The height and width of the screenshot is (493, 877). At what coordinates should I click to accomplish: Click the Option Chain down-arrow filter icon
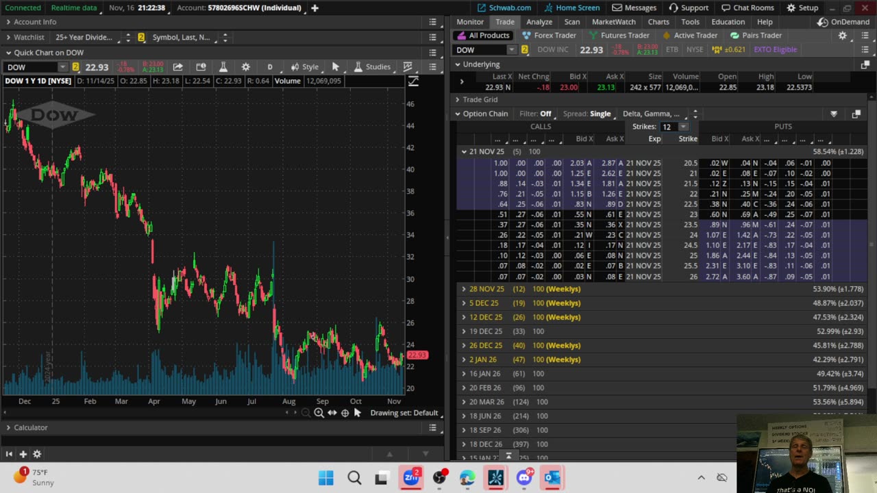click(834, 114)
